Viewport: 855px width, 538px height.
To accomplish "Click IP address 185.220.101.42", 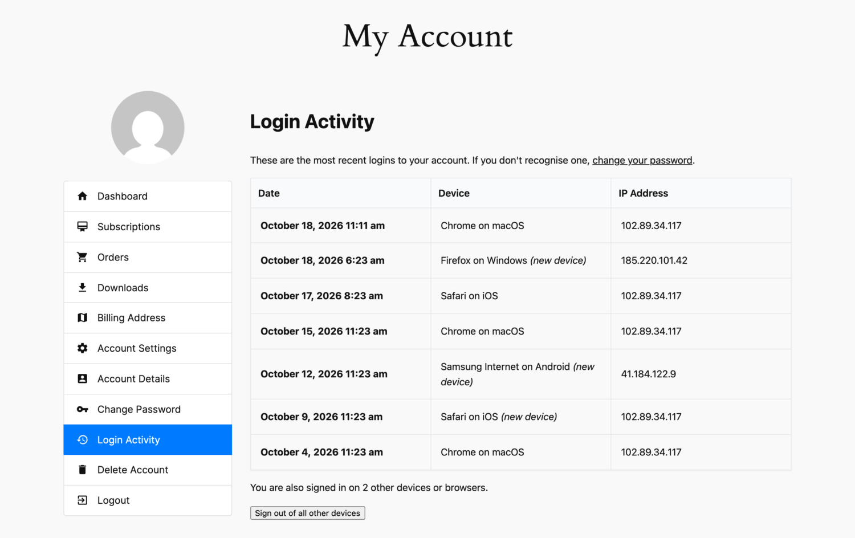I will [x=654, y=260].
